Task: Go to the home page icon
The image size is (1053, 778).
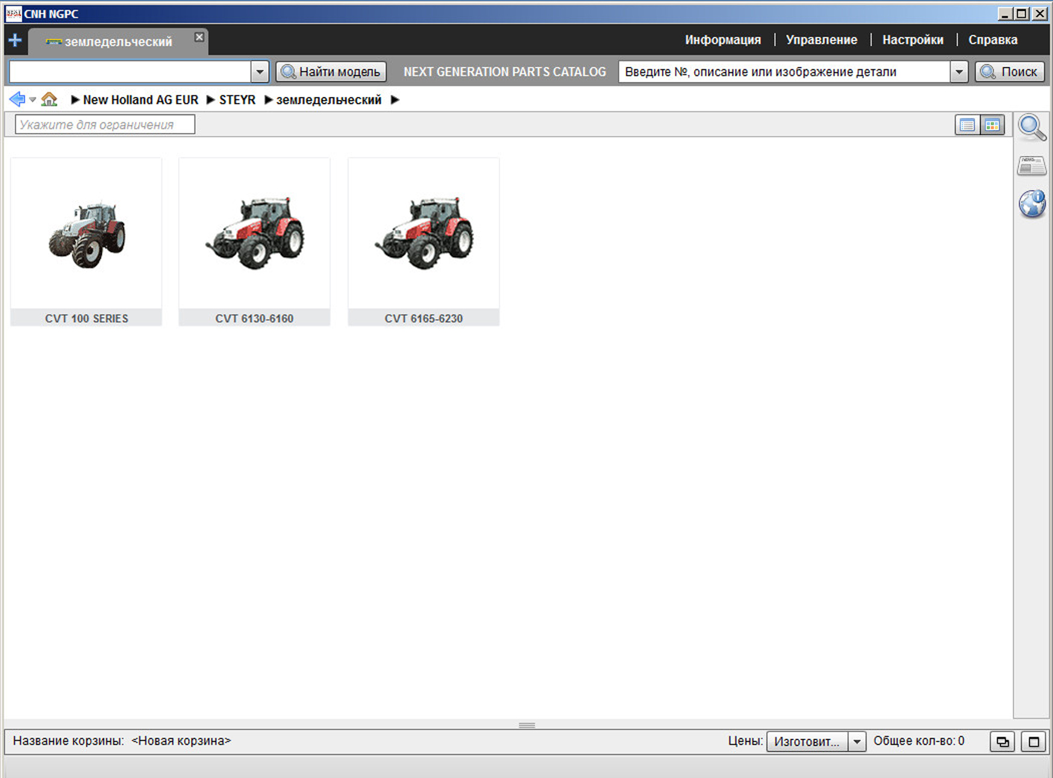Action: coord(49,99)
